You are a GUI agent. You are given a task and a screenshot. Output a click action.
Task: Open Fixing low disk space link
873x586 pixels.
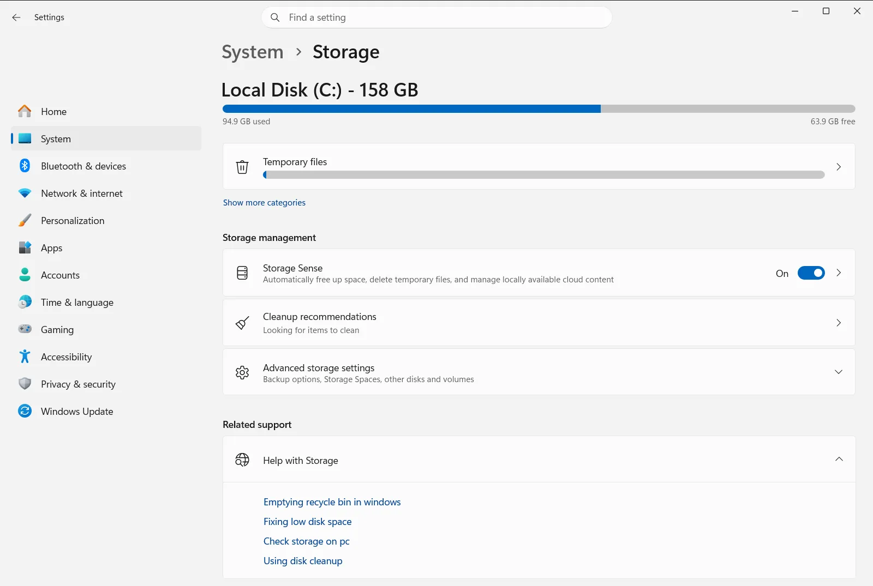[307, 522]
